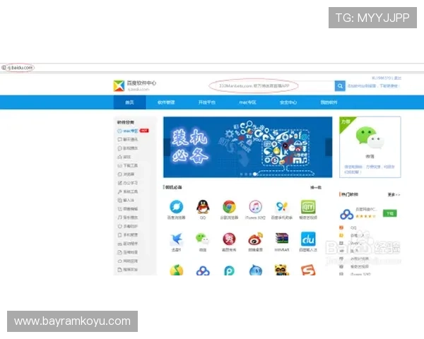Open the Google Chrome browser icon
424x339 pixels.
pos(229,207)
